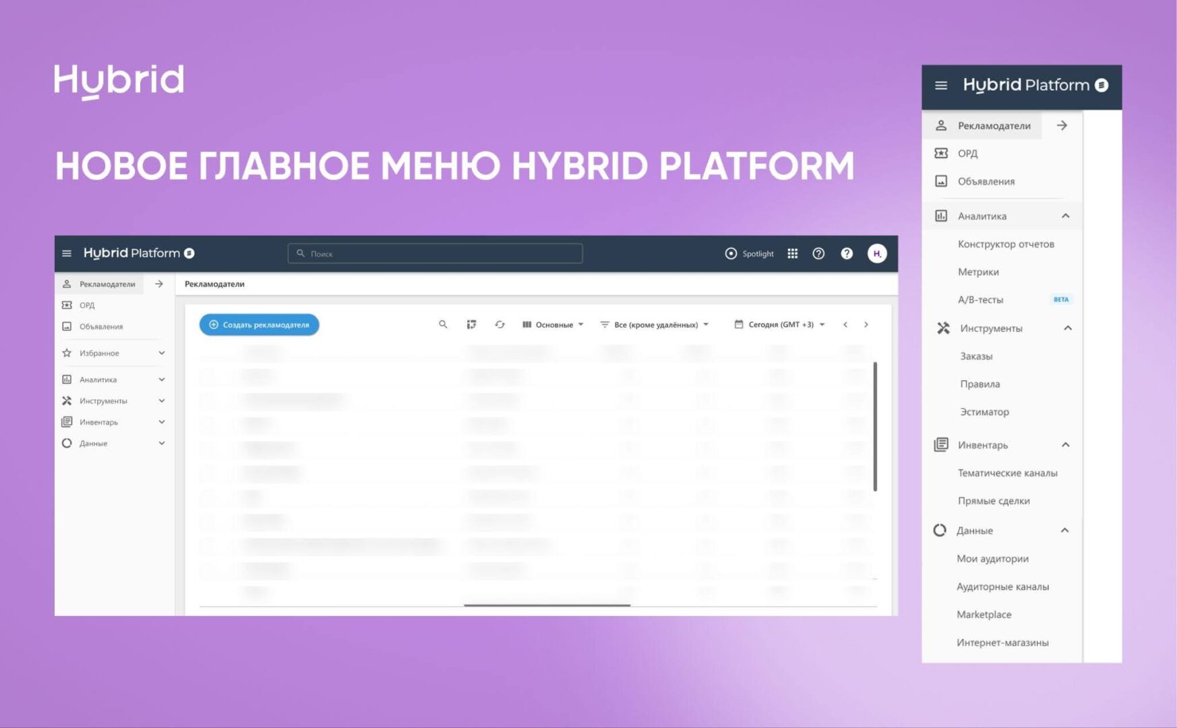This screenshot has height=728, width=1177.
Task: Open the column settings icon next to search
Action: coord(471,325)
